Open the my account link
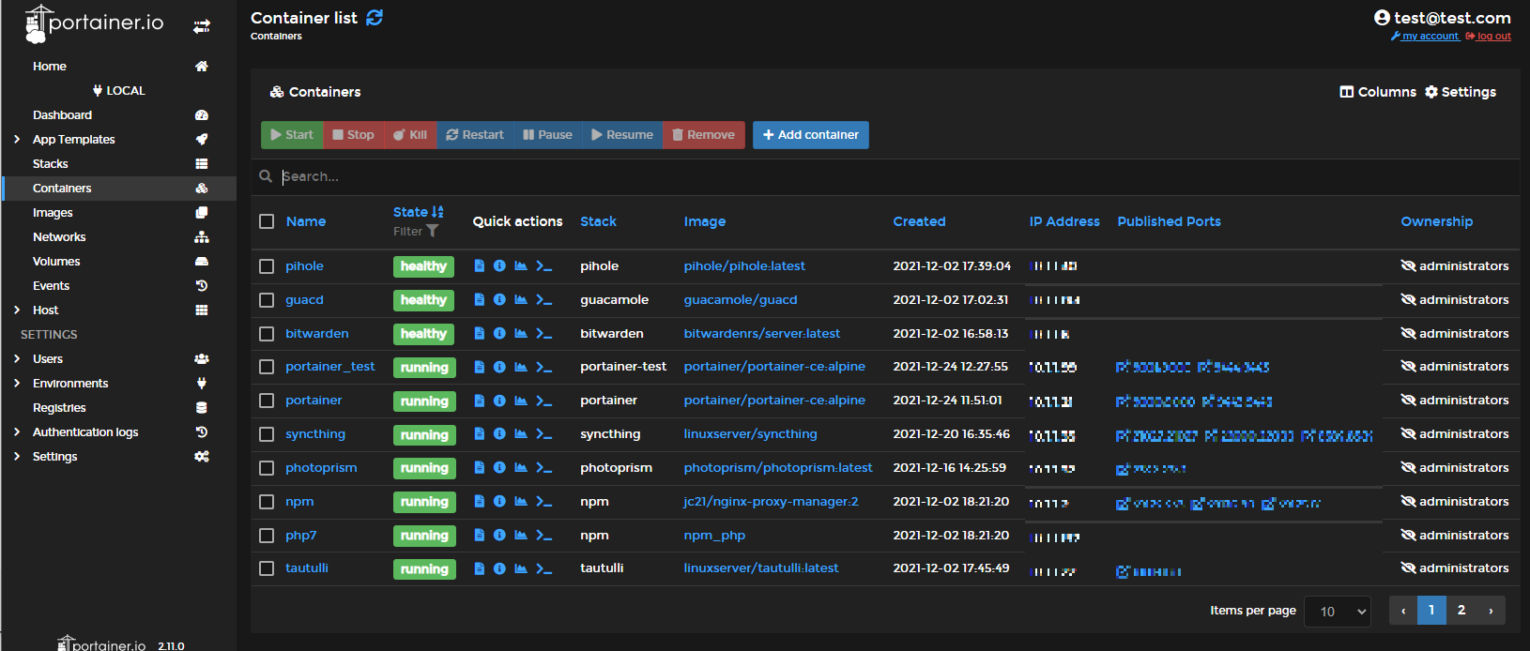Image resolution: width=1530 pixels, height=651 pixels. [1425, 37]
